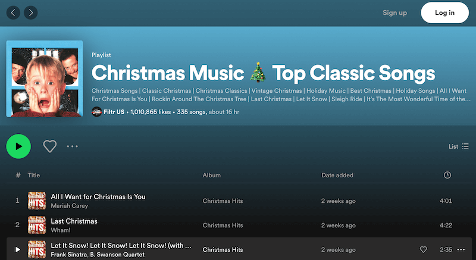
Task: Play the Let It Snow track
Action: [18, 250]
